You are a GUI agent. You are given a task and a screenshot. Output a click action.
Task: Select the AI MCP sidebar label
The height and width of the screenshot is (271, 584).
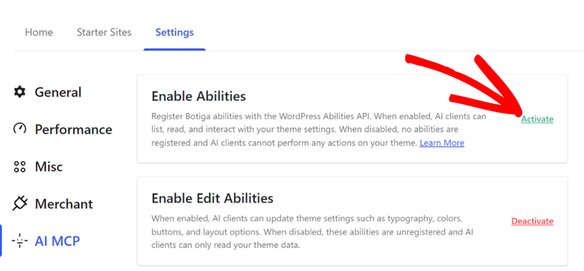tap(58, 241)
